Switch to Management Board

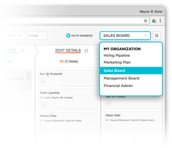click(x=121, y=78)
